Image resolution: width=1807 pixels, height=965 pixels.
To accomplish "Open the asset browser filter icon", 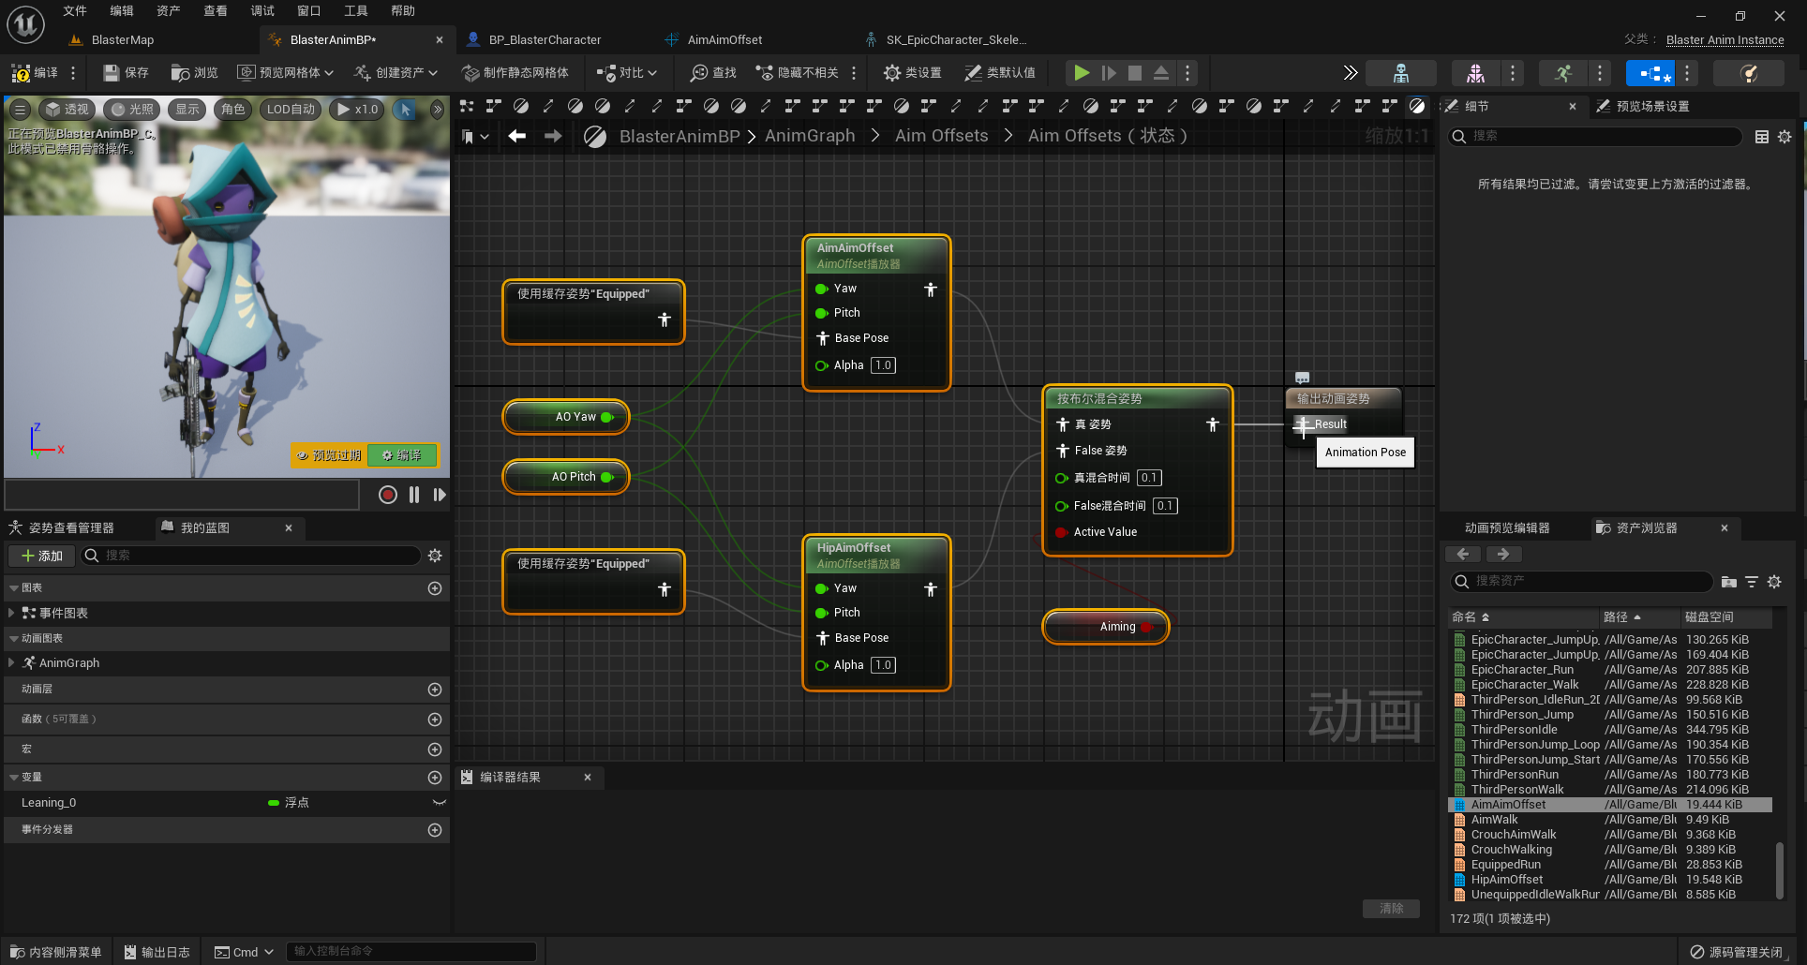I will click(1752, 582).
